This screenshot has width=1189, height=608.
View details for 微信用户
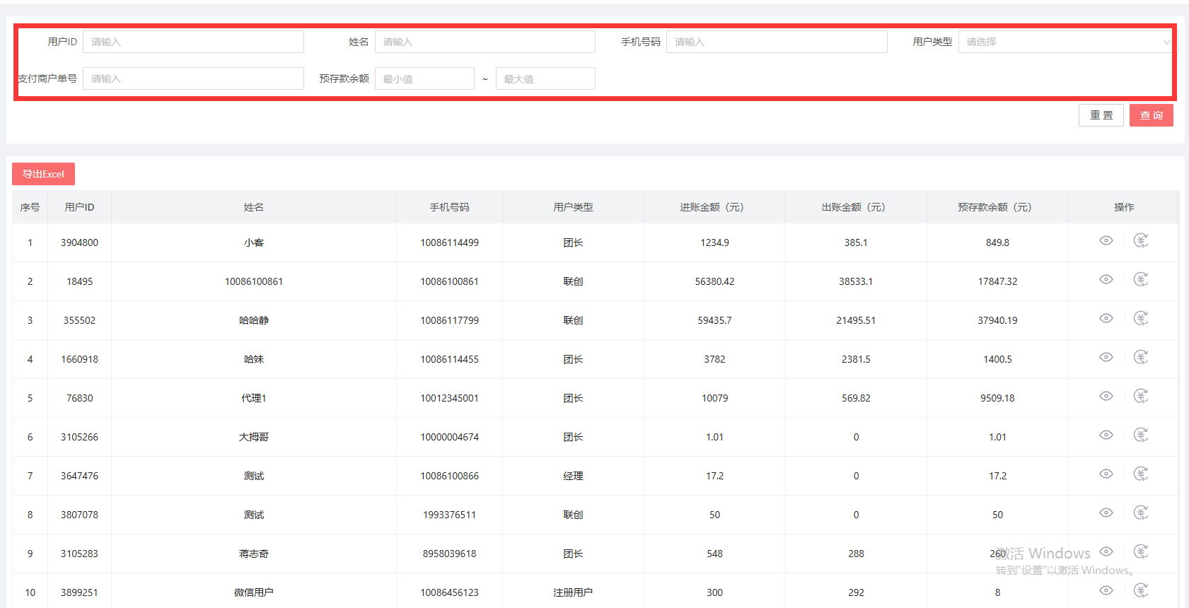(x=1106, y=590)
